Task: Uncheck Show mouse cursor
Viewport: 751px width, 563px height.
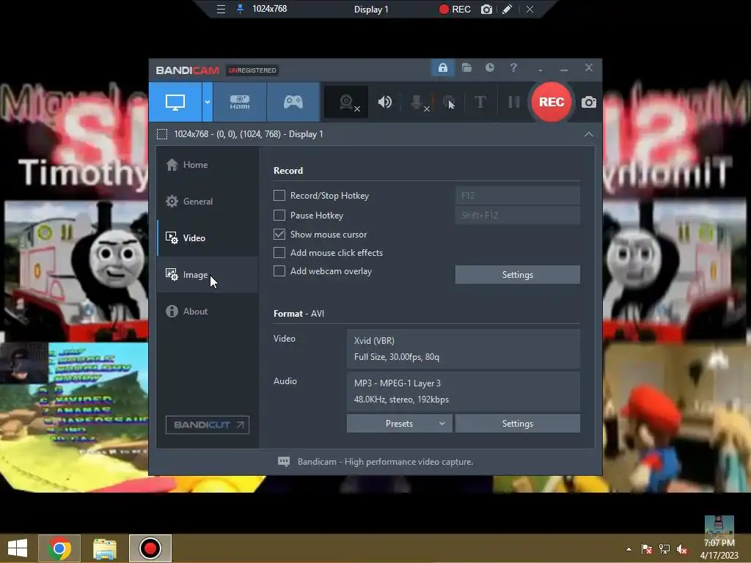Action: (279, 234)
